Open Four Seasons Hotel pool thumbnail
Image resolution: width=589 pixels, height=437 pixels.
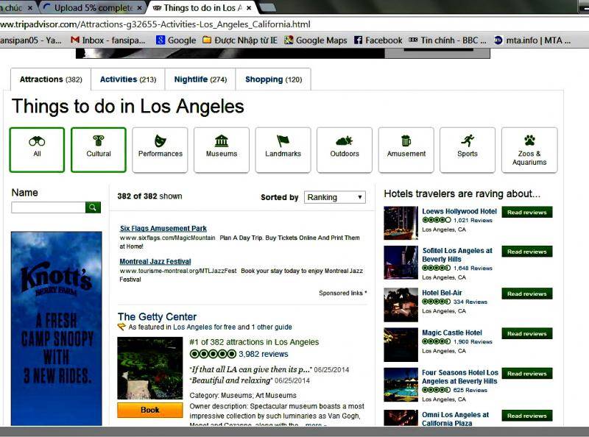click(401, 385)
